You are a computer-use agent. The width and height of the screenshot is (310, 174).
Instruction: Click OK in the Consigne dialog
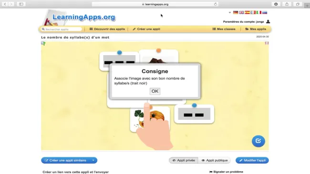155,91
